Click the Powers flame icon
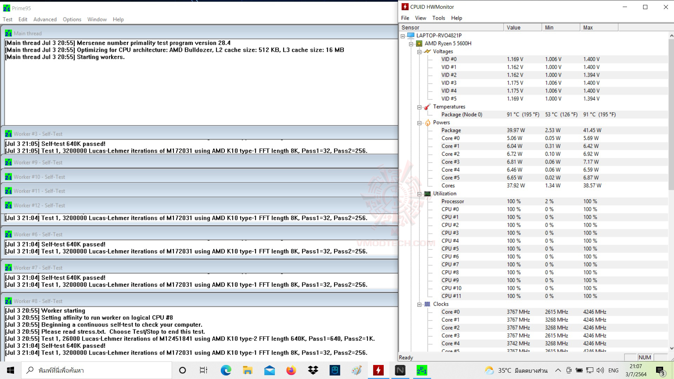Image resolution: width=674 pixels, height=379 pixels. (x=427, y=122)
